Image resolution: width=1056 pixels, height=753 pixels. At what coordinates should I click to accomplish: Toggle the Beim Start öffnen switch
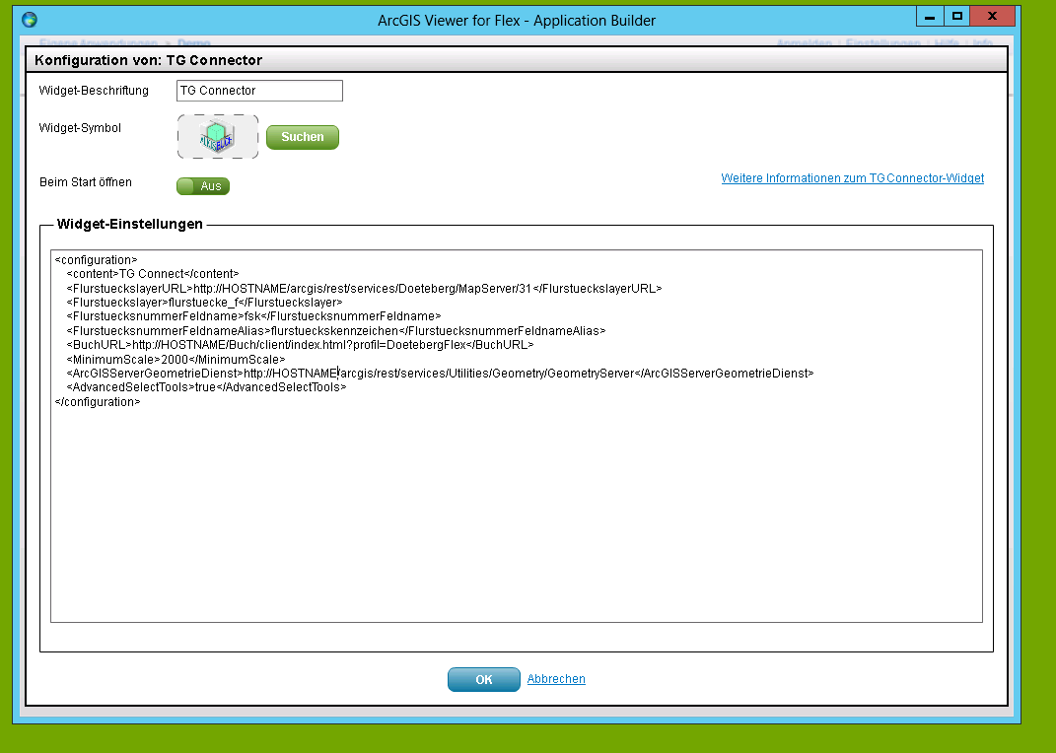(203, 186)
